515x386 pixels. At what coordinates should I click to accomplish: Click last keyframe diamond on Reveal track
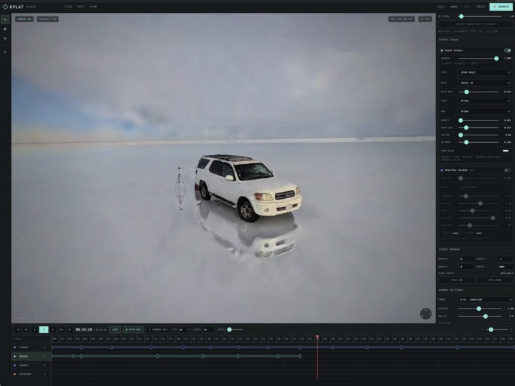[x=300, y=356]
